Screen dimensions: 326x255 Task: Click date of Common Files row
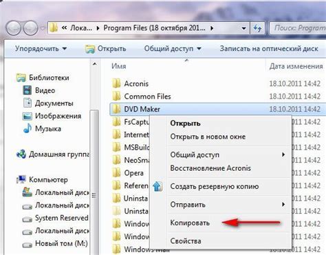[x=295, y=96]
